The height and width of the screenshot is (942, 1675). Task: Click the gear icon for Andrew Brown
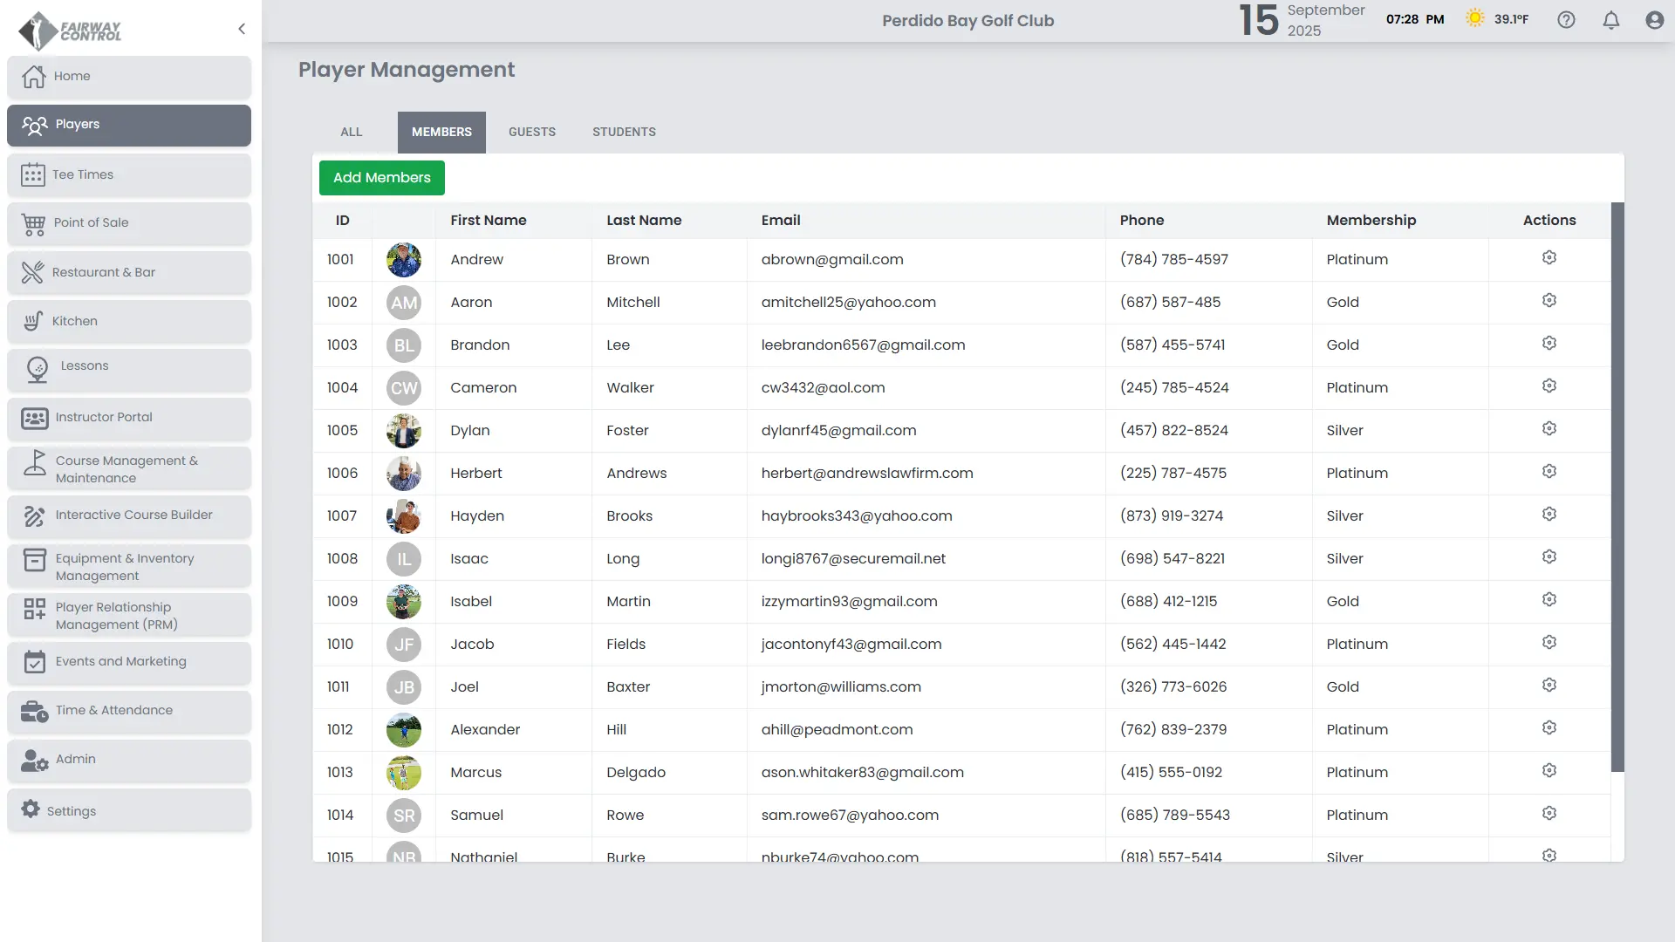pyautogui.click(x=1549, y=258)
